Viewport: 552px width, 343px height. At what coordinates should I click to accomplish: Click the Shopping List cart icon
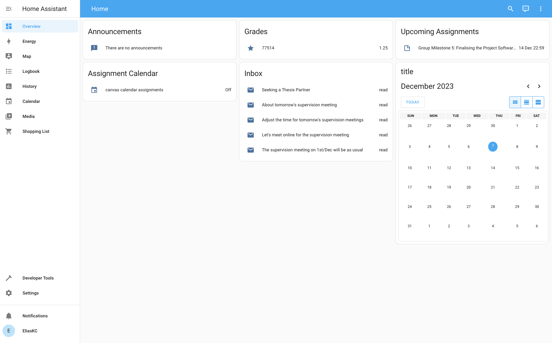(x=9, y=131)
